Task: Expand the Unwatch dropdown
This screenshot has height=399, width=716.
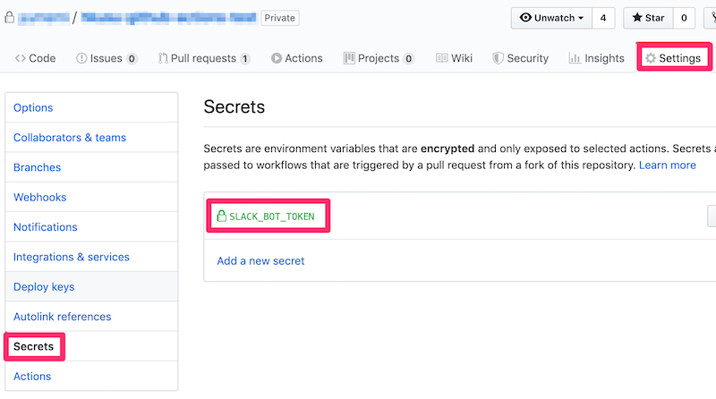Action: point(551,18)
